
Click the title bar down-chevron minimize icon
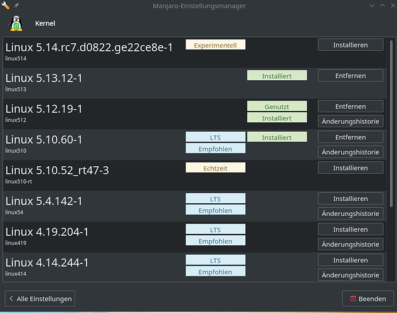point(372,6)
